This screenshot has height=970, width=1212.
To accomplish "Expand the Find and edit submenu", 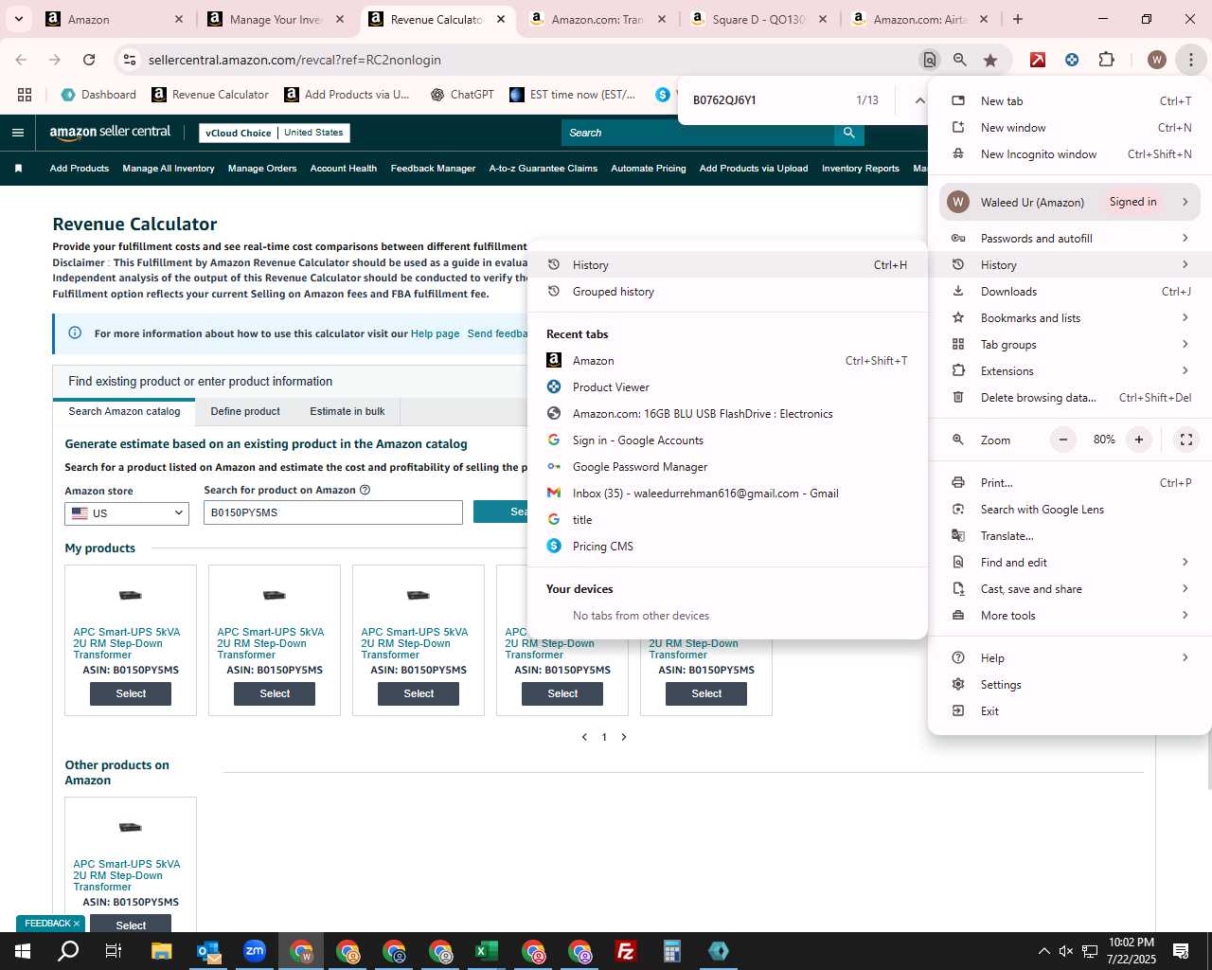I will 1185,562.
